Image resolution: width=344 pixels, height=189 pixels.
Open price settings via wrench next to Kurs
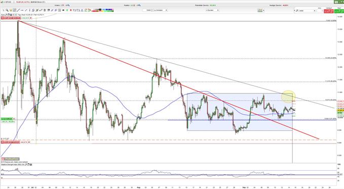6,15
